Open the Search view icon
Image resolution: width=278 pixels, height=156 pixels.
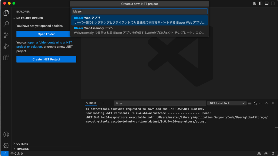6,24
